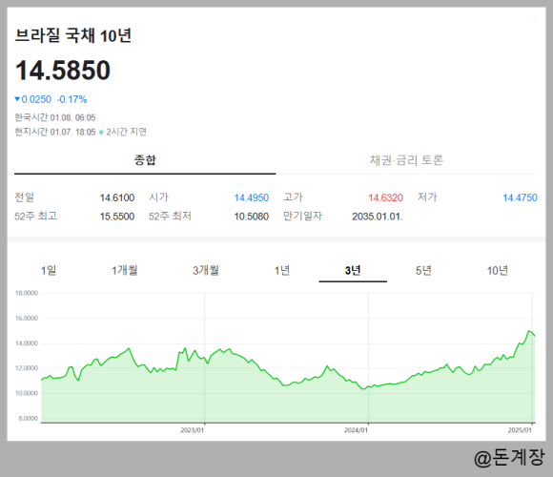Screen dimensions: 553x477
Task: Click the 2023/01 axis label
Action: tap(193, 430)
